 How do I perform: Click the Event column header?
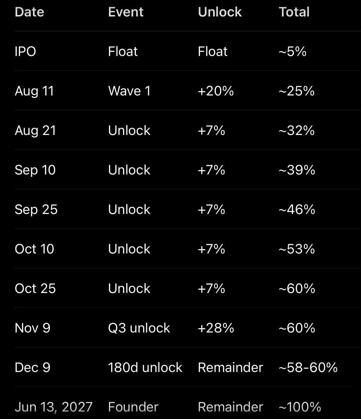126,12
